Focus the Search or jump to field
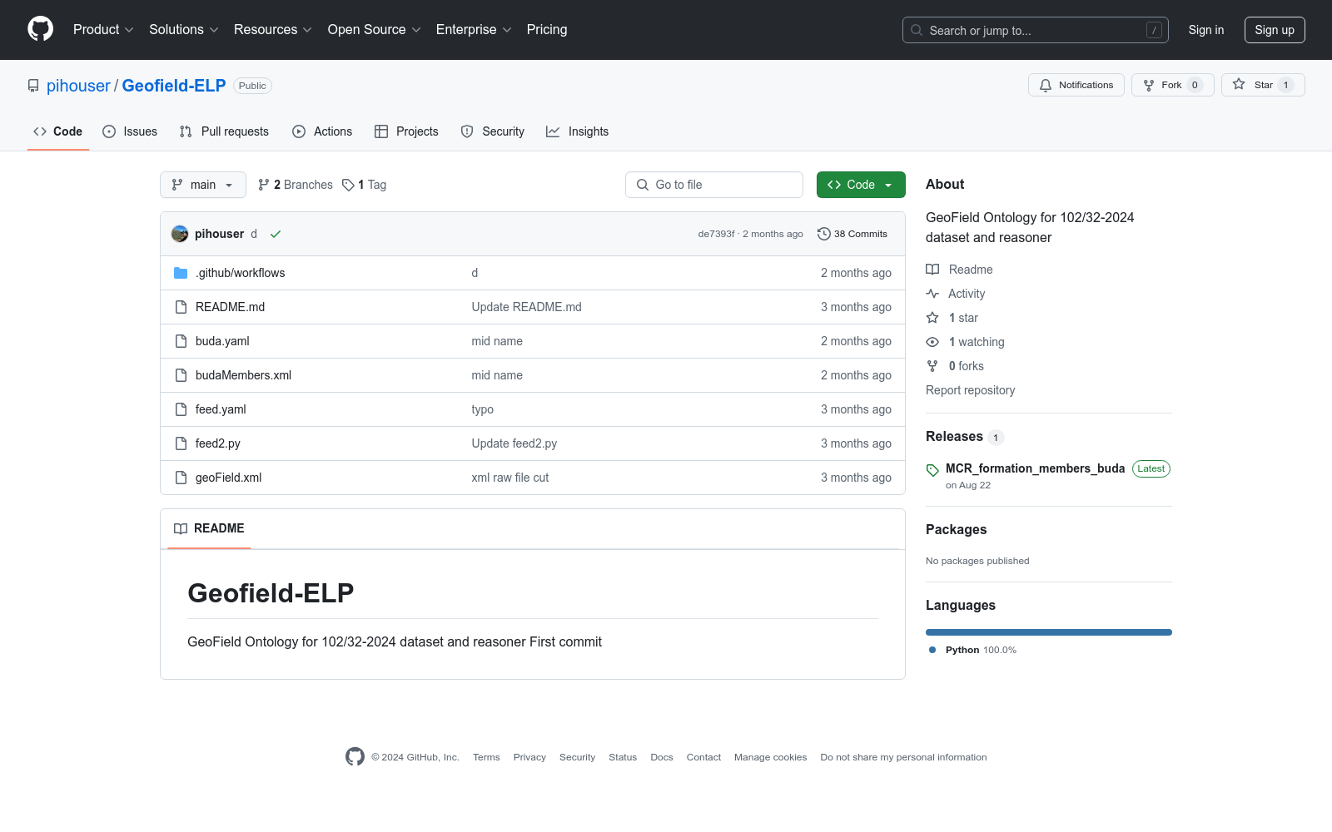The image size is (1332, 832). [1036, 30]
